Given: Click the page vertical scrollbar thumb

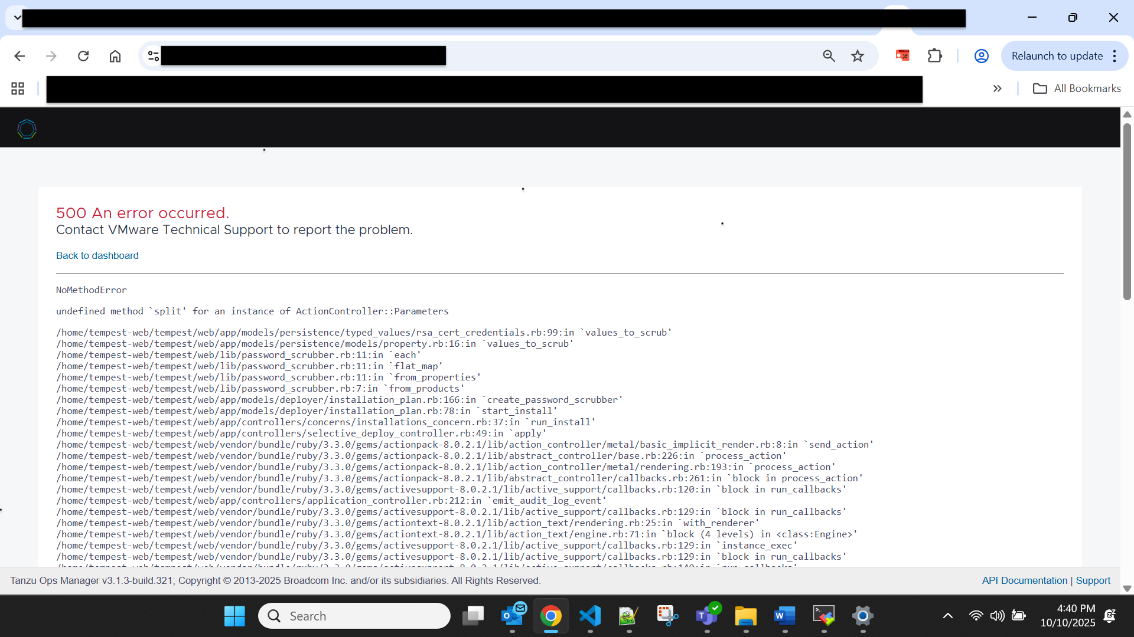Looking at the screenshot, I should pos(1127,212).
